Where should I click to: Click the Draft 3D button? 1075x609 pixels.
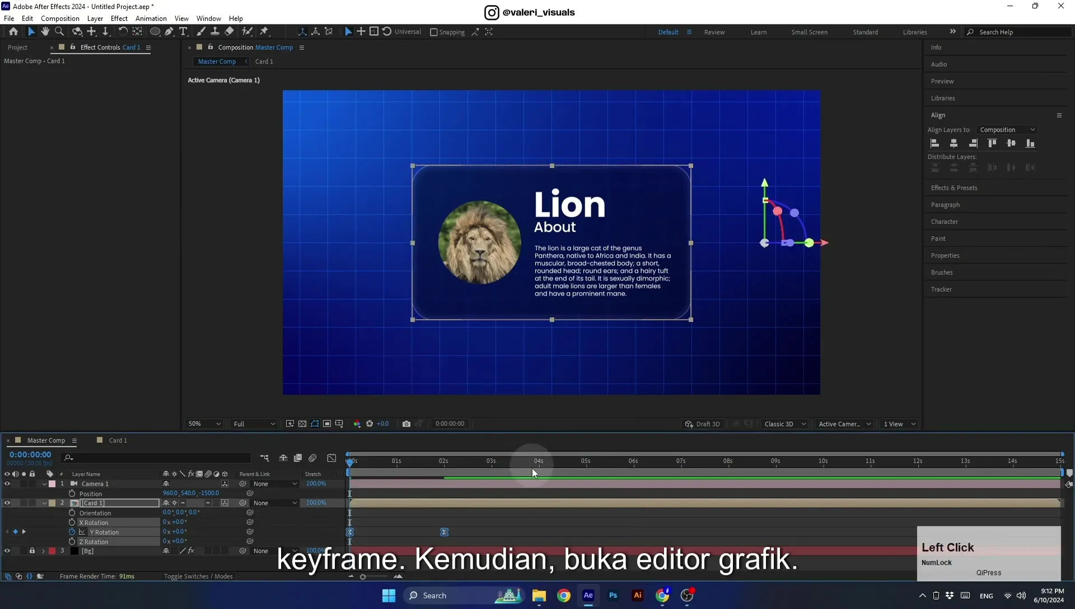tap(703, 424)
